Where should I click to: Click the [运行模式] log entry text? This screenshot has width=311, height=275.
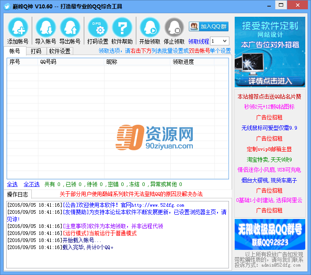point(72,233)
